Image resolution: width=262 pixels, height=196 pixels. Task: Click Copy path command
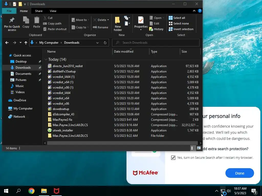[x=52, y=23]
